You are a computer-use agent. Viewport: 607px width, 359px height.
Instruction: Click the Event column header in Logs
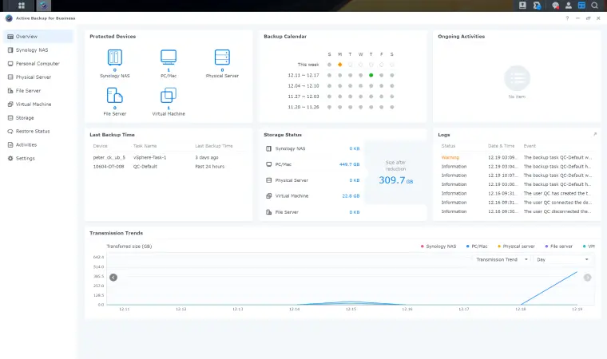click(x=530, y=146)
